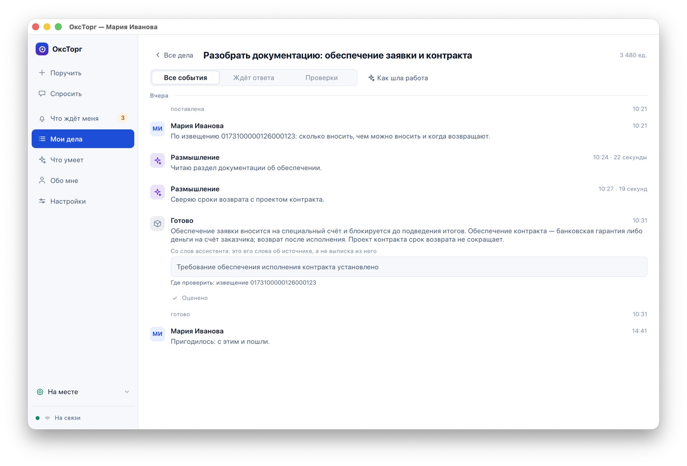687x466 pixels.
Task: Select Мои дела in the sidebar
Action: (x=83, y=139)
